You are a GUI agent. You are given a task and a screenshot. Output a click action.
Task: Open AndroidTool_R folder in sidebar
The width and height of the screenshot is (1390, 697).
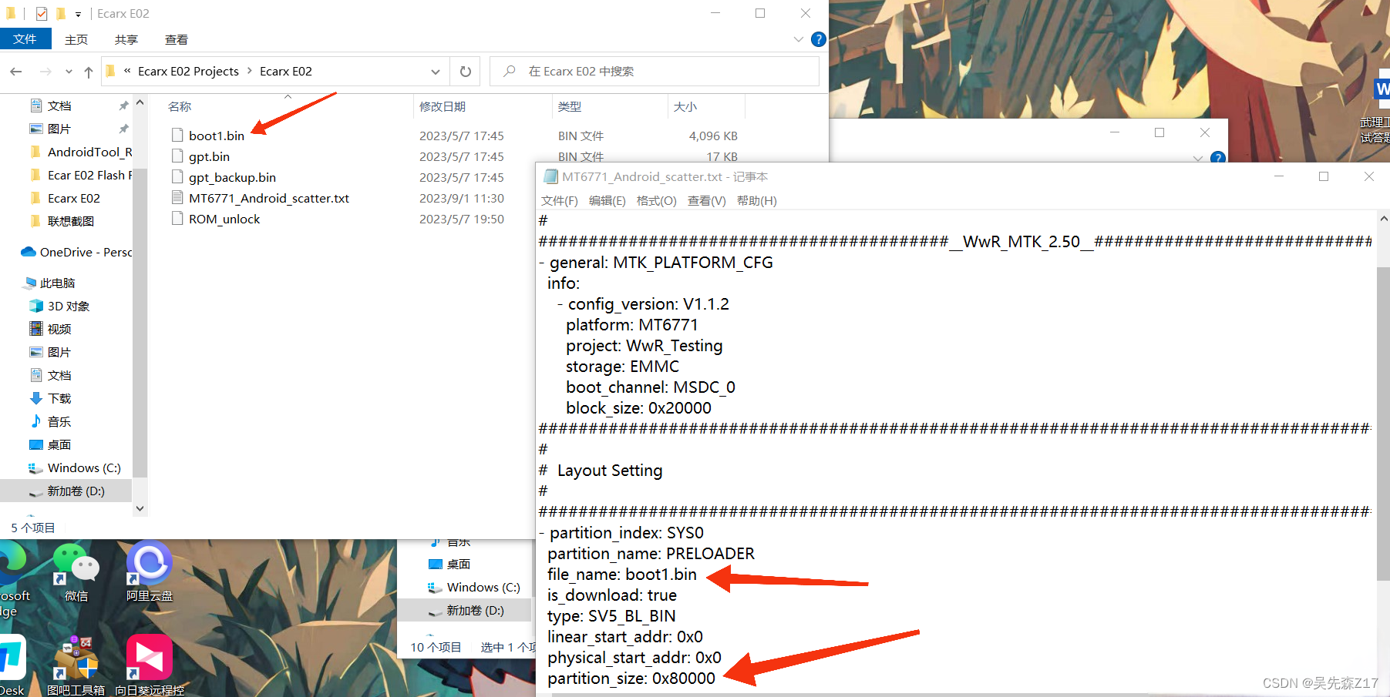pos(89,152)
